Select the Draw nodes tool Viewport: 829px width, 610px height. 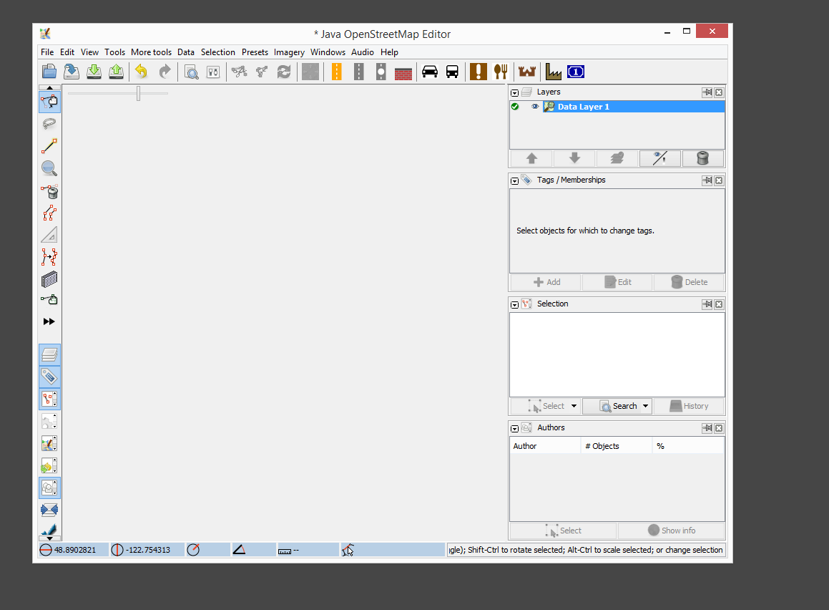click(49, 146)
